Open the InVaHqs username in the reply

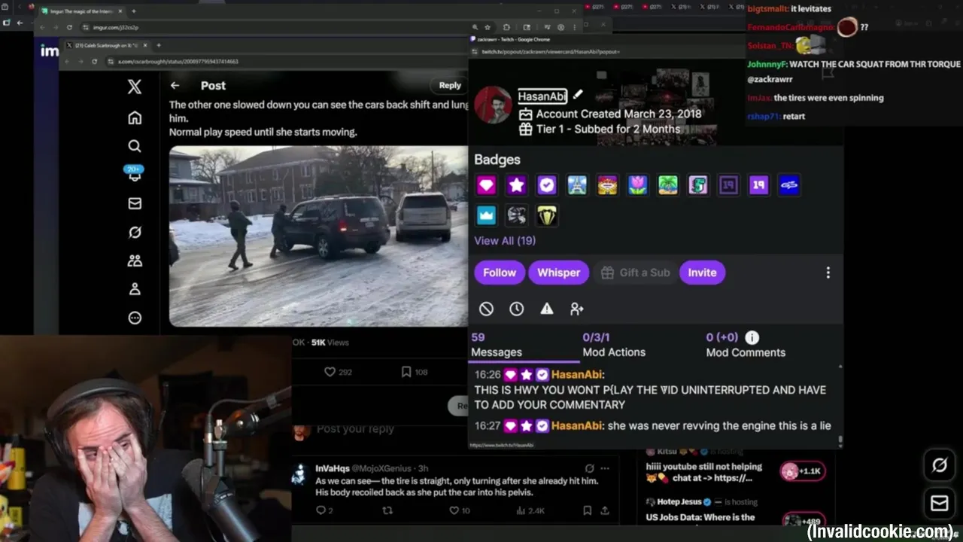[332, 468]
